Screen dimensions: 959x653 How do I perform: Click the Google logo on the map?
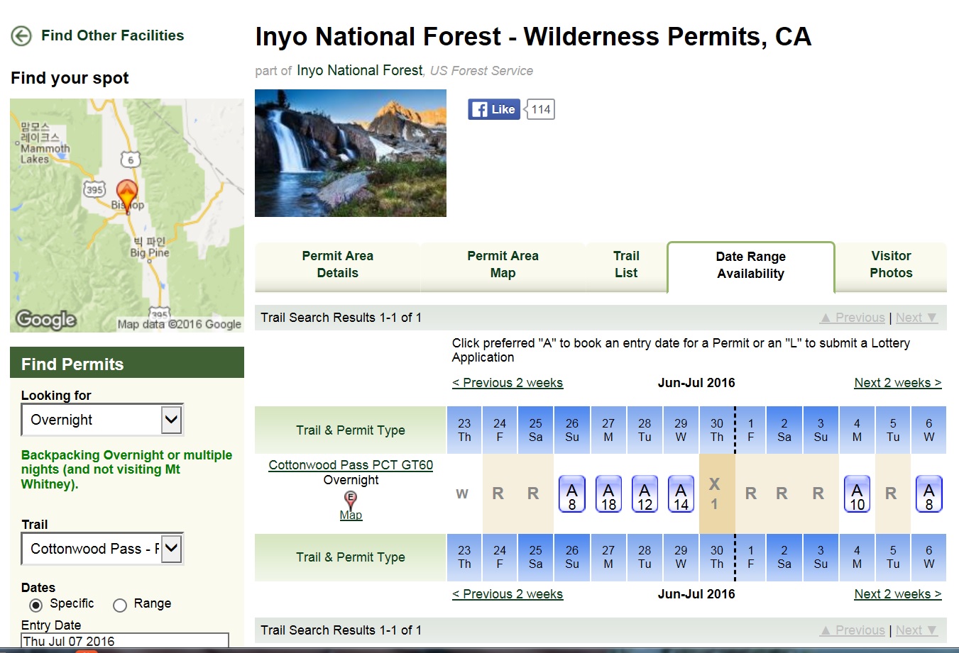coord(46,320)
